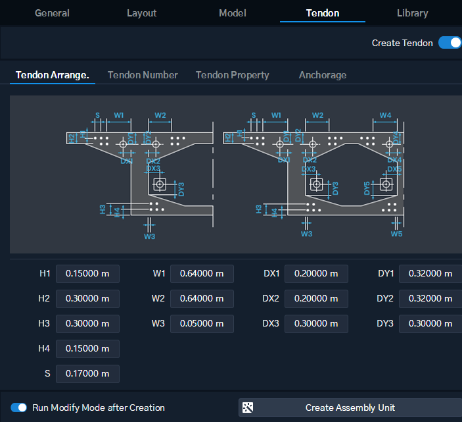Switch to the General tab
Screen dimensions: 462x422
tap(52, 13)
